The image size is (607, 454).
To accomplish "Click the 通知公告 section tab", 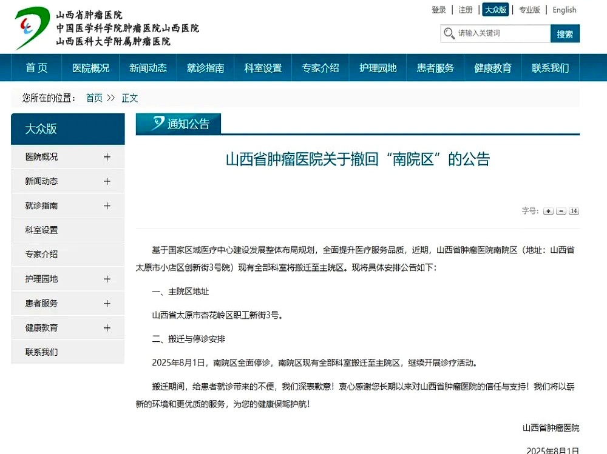I will click(178, 124).
